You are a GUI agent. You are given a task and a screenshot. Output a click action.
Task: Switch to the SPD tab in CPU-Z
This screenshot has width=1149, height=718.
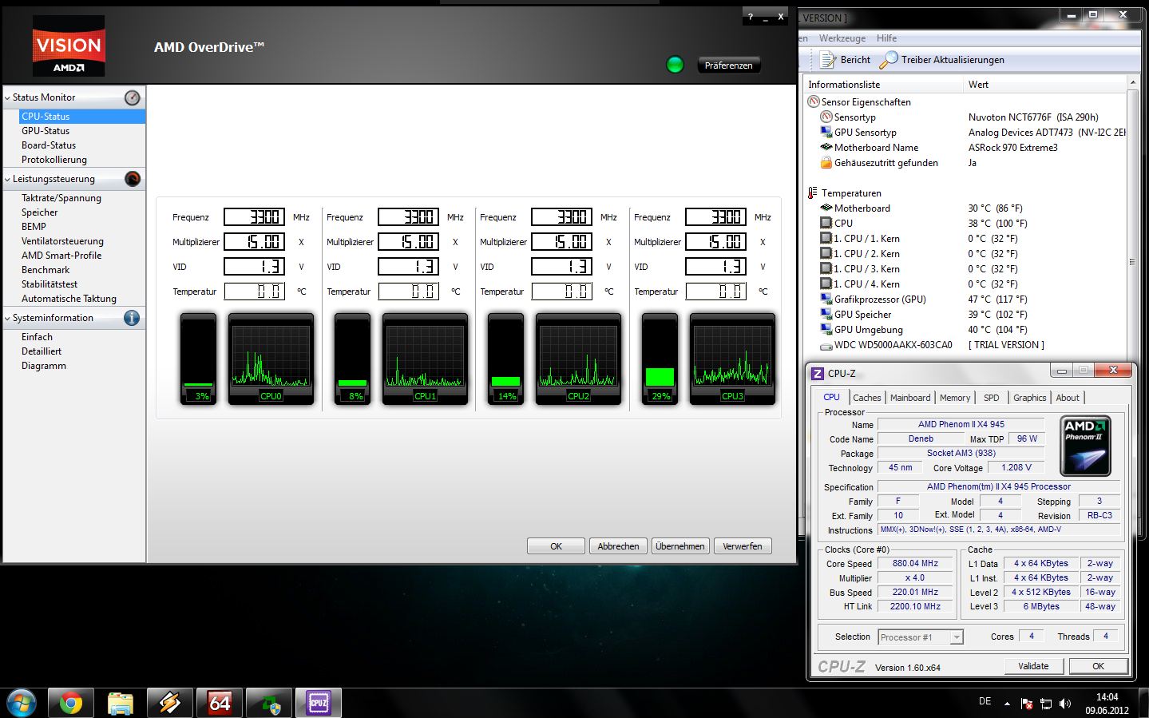[991, 398]
